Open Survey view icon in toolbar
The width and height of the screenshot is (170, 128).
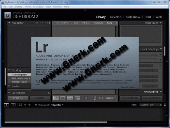[x=77, y=98]
